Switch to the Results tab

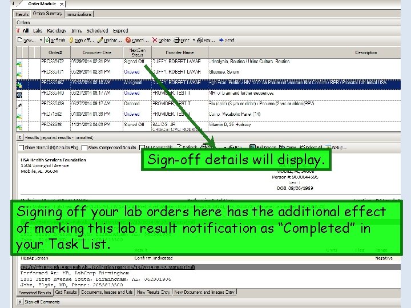click(22, 14)
